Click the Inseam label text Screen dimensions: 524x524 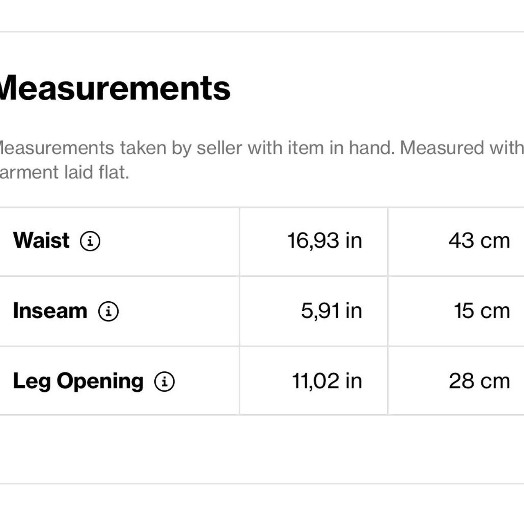click(x=50, y=311)
